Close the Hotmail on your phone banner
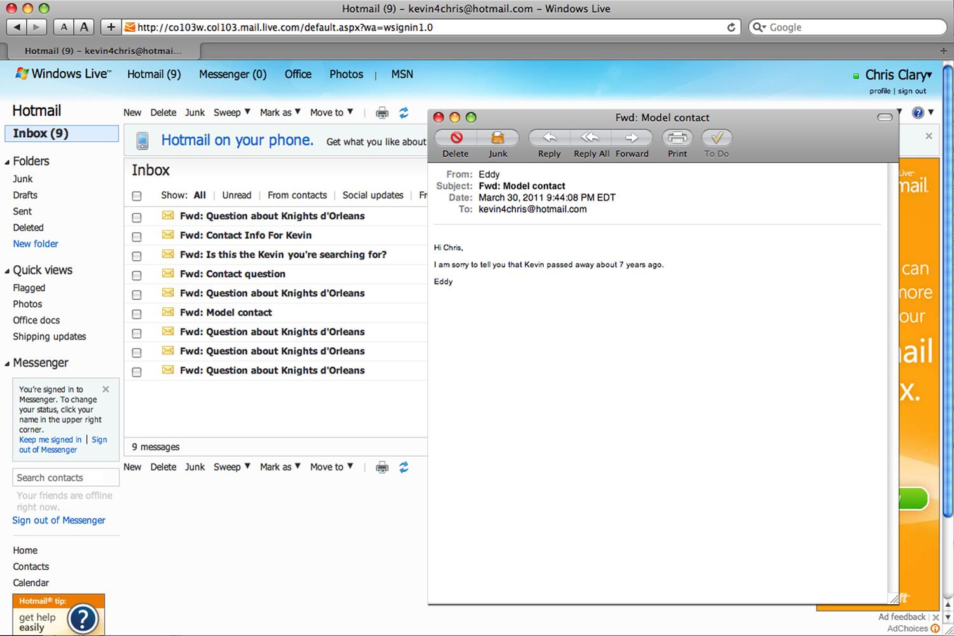Viewport: 954px width, 636px height. 929,135
